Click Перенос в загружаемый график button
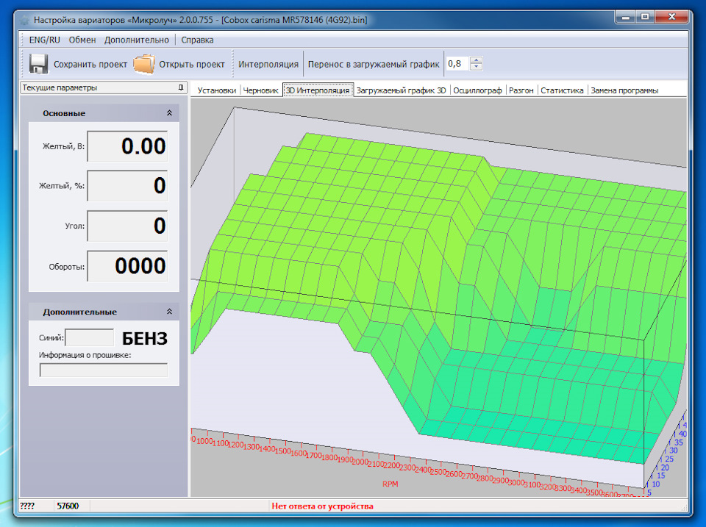This screenshot has width=706, height=527. click(374, 64)
